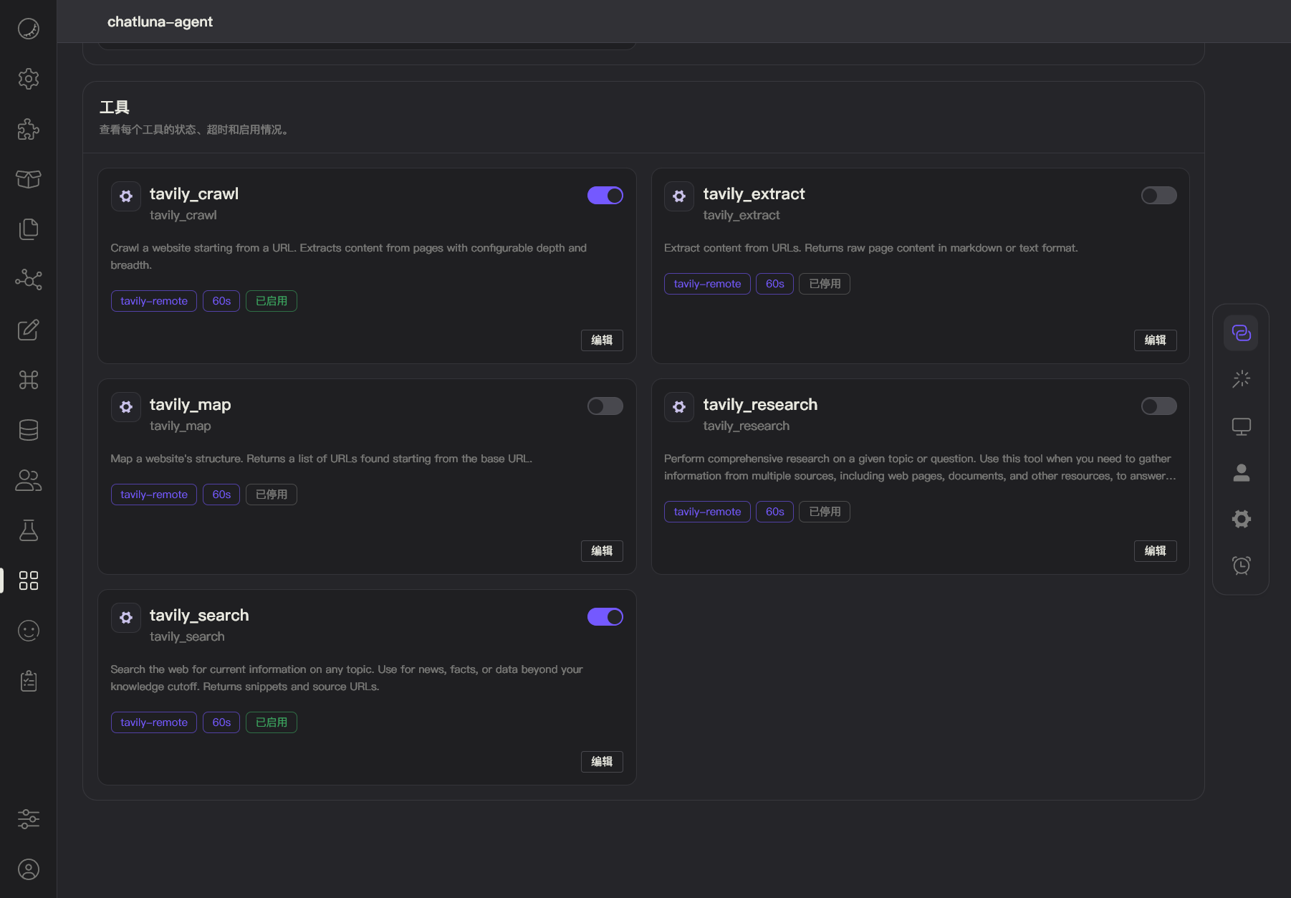
Task: Open the pencil edit note icon
Action: click(29, 330)
